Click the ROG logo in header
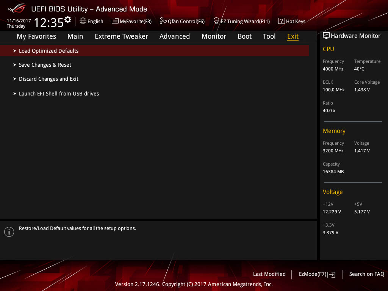This screenshot has height=291, width=388. [x=16, y=9]
